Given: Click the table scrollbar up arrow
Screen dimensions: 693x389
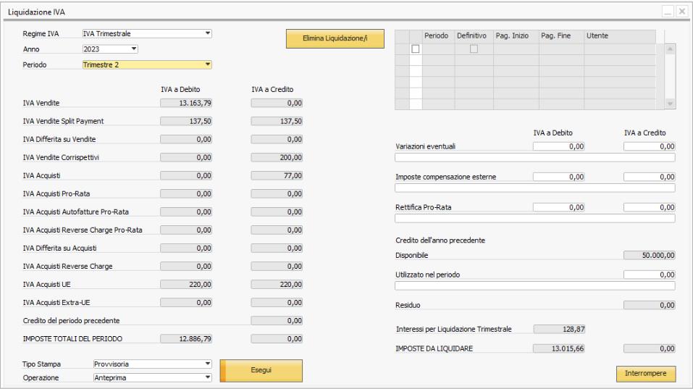Looking at the screenshot, I should [x=670, y=49].
